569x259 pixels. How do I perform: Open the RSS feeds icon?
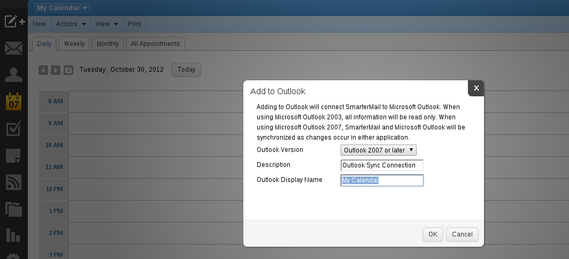coord(13,182)
